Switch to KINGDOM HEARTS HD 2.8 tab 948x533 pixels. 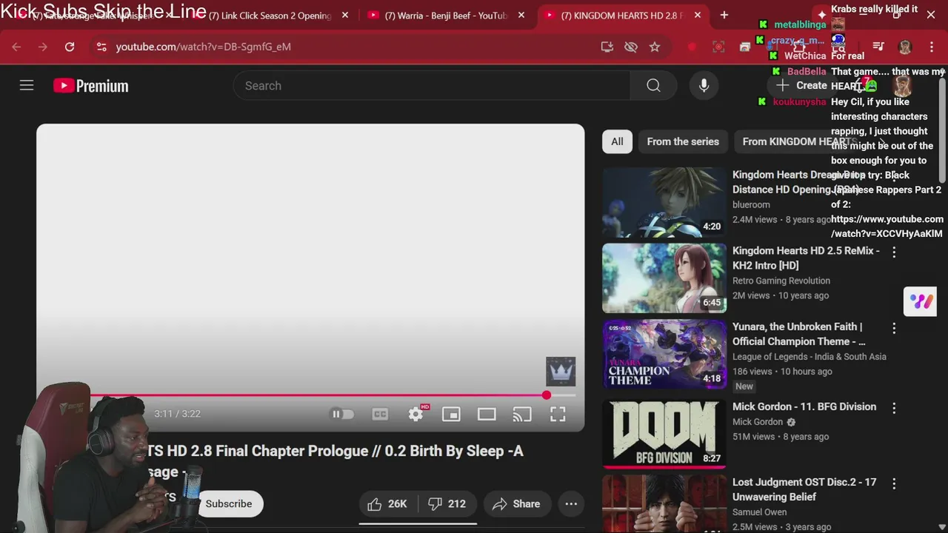pos(622,16)
